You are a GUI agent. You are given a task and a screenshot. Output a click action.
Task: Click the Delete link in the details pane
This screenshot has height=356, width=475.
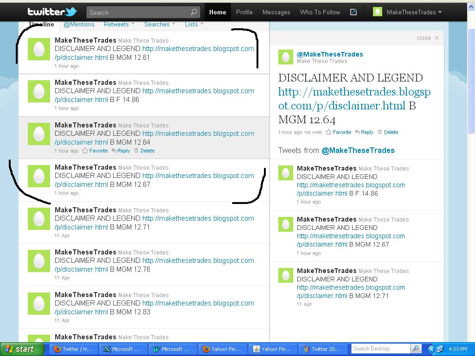pyautogui.click(x=391, y=132)
